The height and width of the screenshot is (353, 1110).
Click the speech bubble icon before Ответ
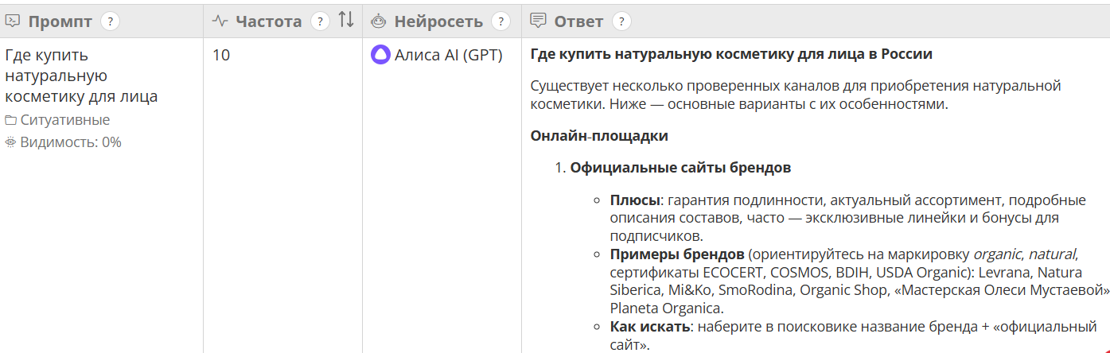point(539,21)
